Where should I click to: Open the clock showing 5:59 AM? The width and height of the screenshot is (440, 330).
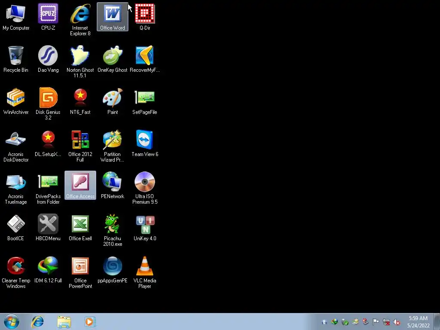418,322
